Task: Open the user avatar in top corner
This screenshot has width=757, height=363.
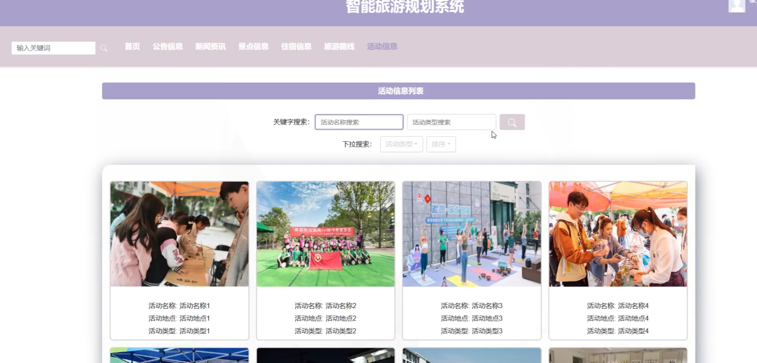Action: [736, 6]
